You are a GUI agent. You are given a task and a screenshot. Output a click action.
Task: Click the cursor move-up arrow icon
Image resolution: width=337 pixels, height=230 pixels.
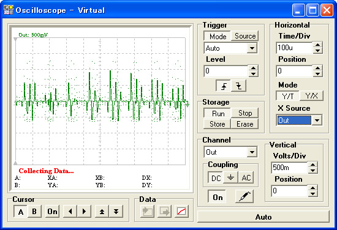[102, 212]
